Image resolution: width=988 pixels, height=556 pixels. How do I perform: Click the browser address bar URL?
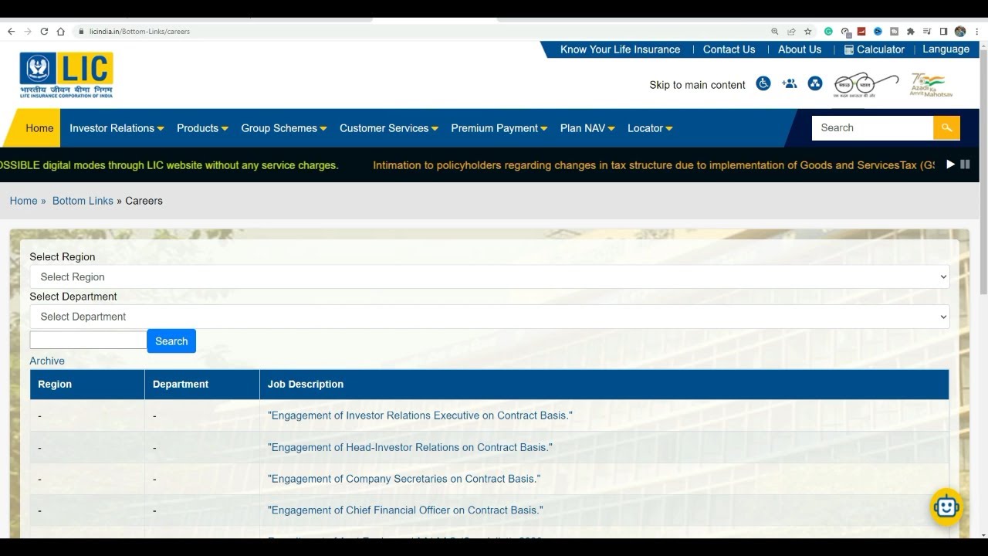point(139,32)
